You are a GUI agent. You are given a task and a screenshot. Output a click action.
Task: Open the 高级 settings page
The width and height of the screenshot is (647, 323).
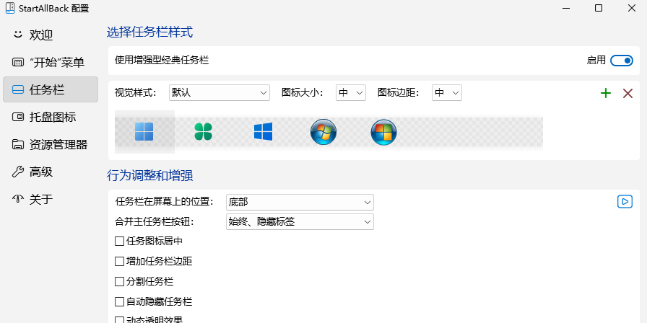click(x=51, y=172)
